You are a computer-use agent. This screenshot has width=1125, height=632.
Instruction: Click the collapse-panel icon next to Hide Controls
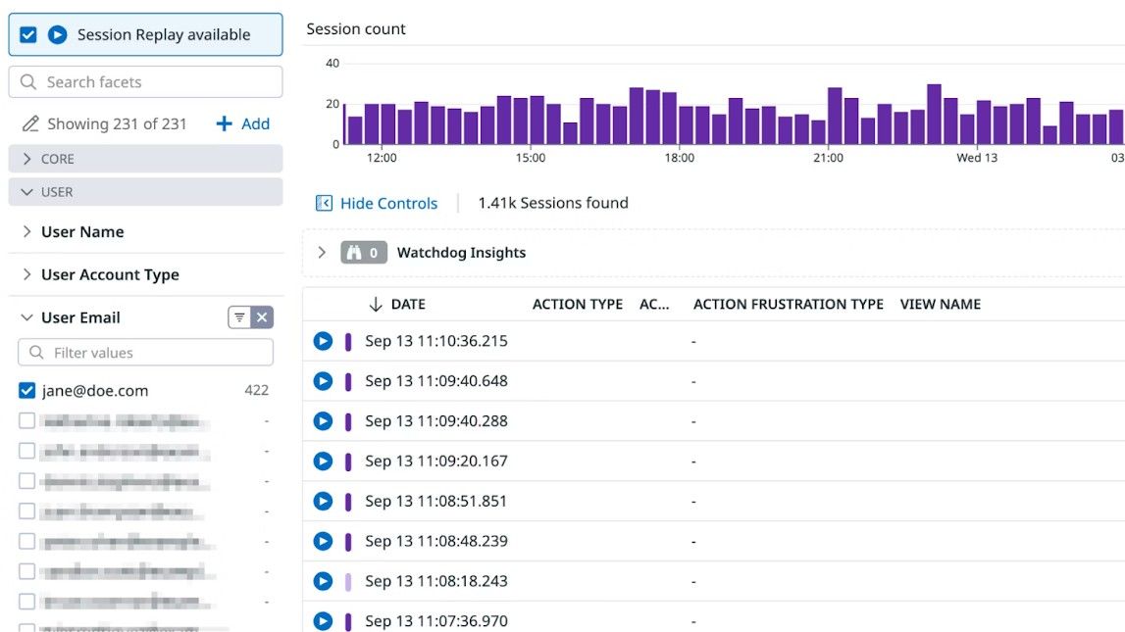tap(324, 203)
